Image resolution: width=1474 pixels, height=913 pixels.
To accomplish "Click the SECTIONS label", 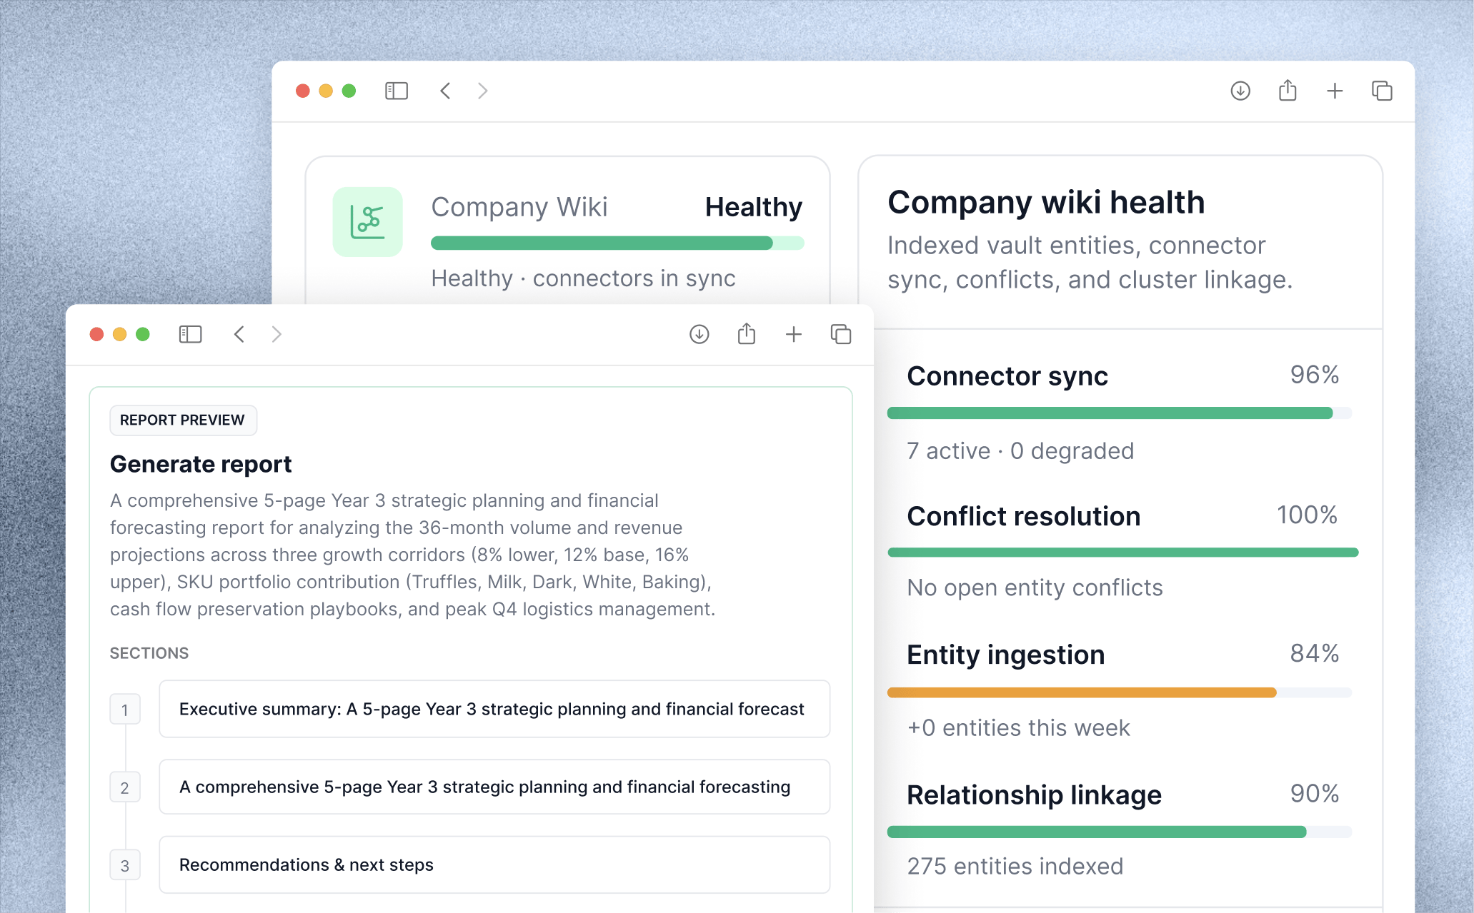I will tap(149, 653).
